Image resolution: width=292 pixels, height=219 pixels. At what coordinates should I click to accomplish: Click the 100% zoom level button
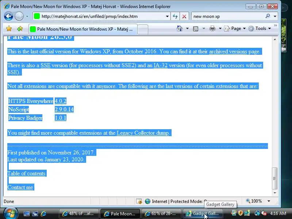[x=254, y=201]
